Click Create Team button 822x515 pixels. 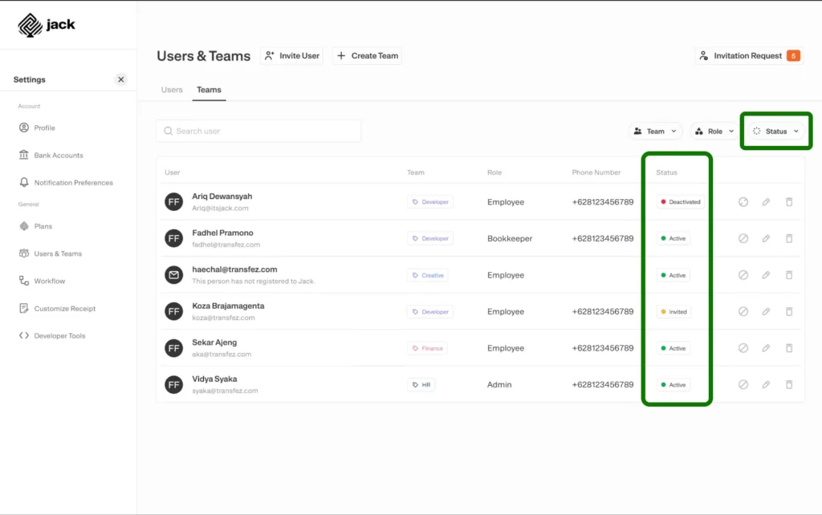[367, 55]
